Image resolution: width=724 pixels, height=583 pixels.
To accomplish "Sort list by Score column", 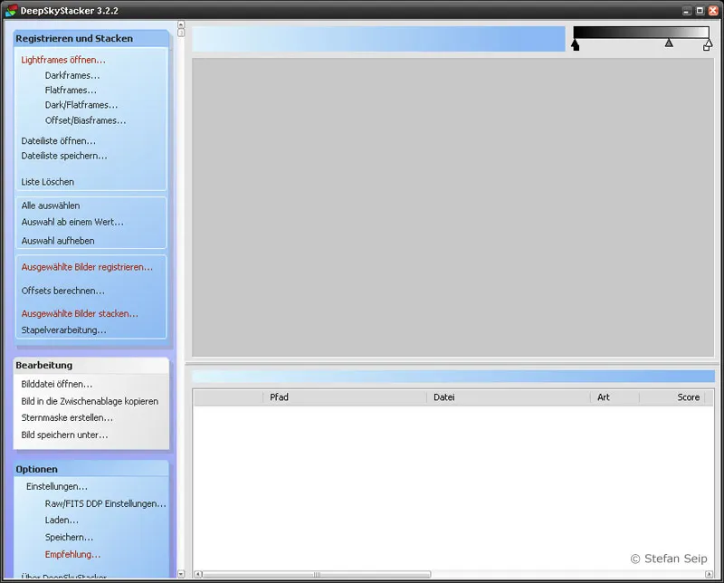I will coord(672,397).
